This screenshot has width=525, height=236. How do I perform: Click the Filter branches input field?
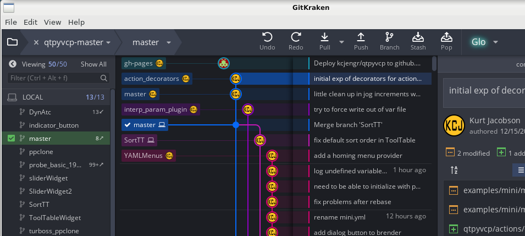point(58,78)
